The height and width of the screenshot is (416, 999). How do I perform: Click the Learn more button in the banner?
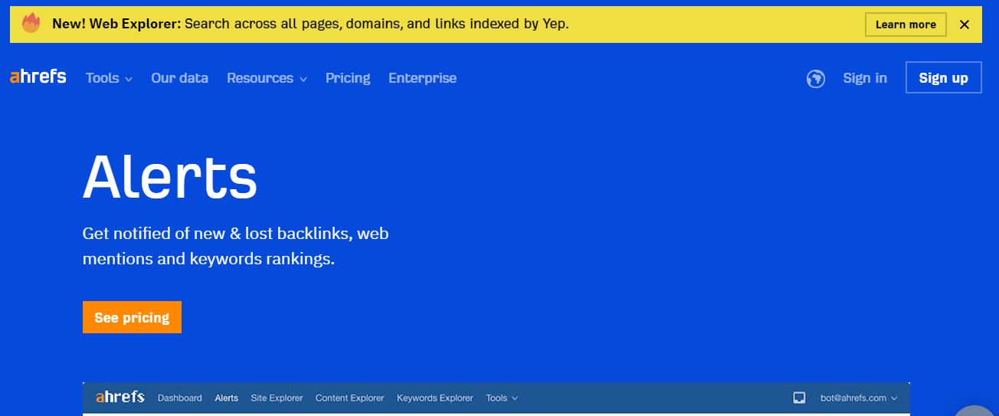pos(906,25)
